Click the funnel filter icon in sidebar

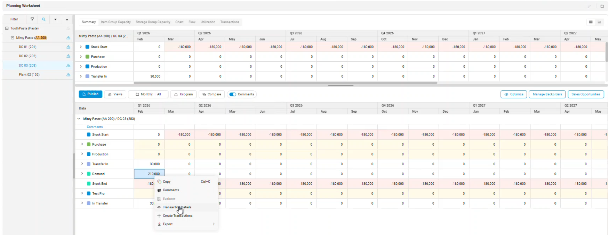point(32,19)
